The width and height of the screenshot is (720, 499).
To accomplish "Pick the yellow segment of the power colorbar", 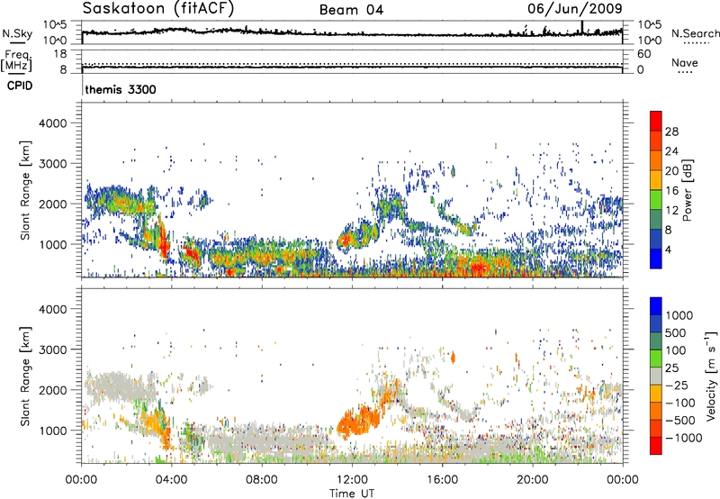I will point(656,179).
